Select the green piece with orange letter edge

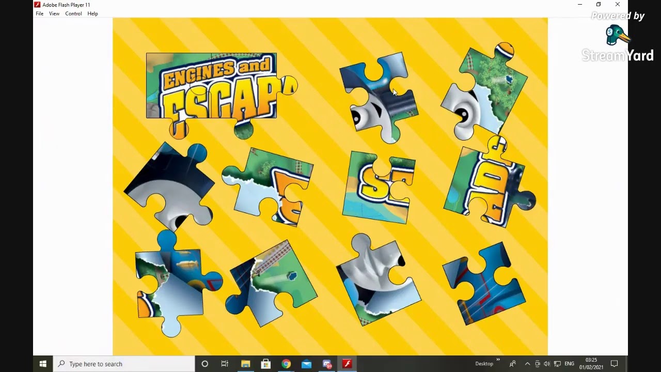[x=269, y=186]
